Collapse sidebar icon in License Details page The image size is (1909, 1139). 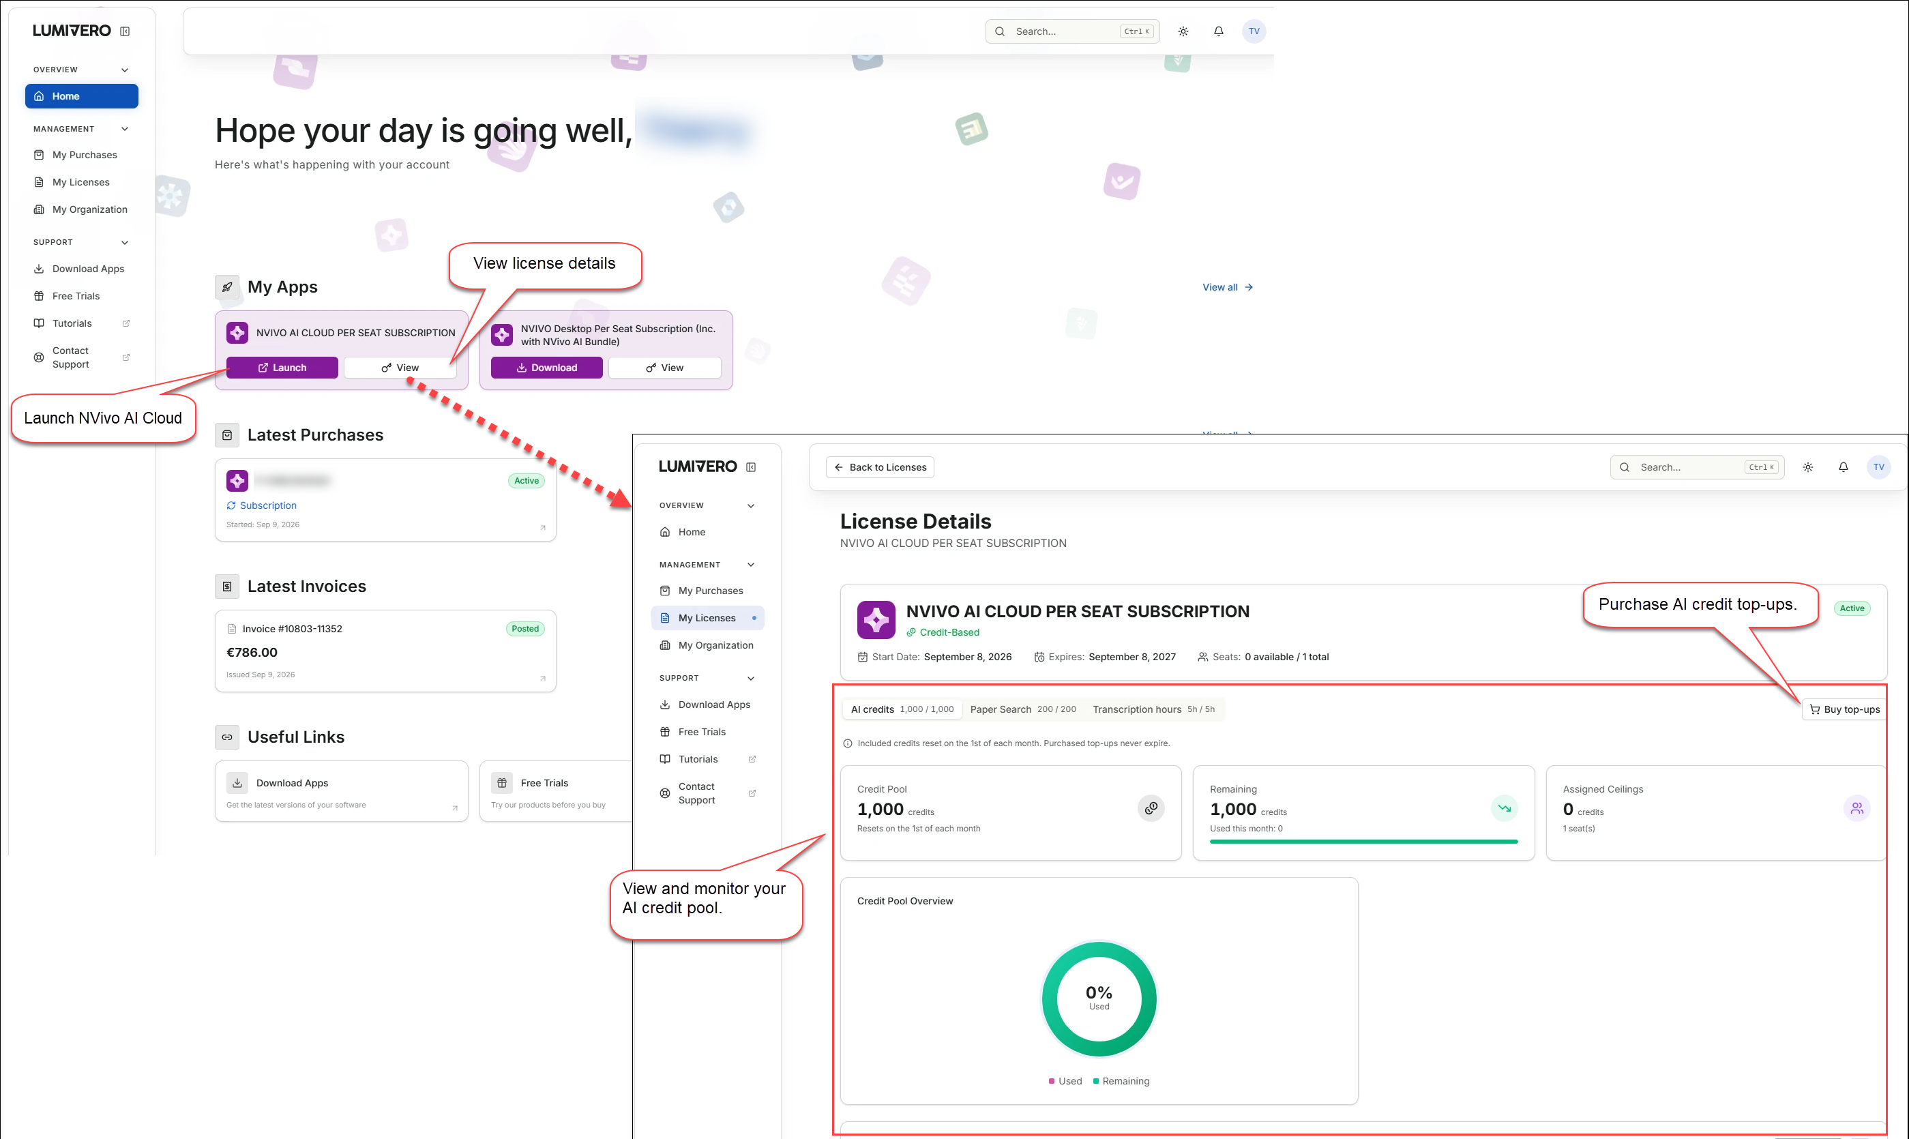click(x=751, y=467)
